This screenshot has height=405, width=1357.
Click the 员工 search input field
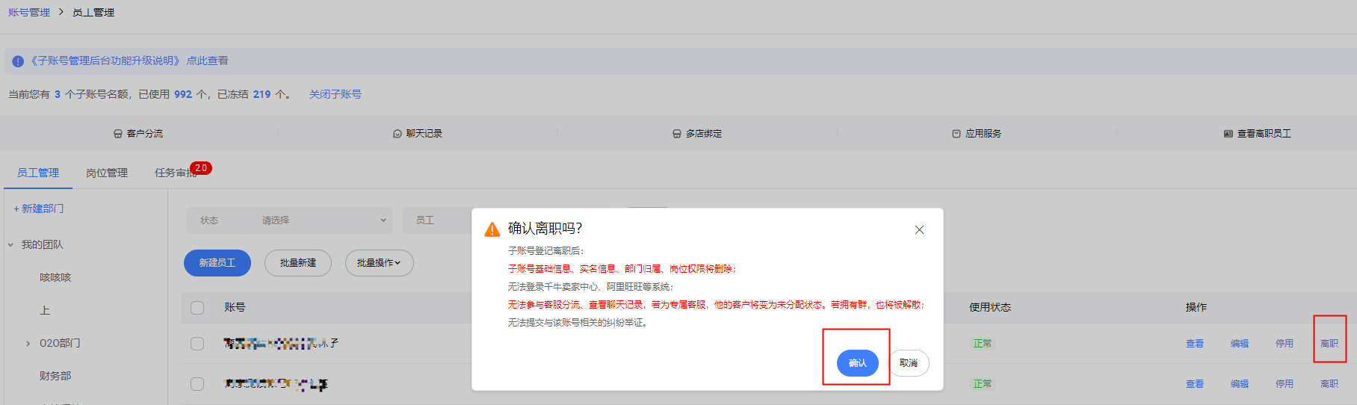point(442,220)
